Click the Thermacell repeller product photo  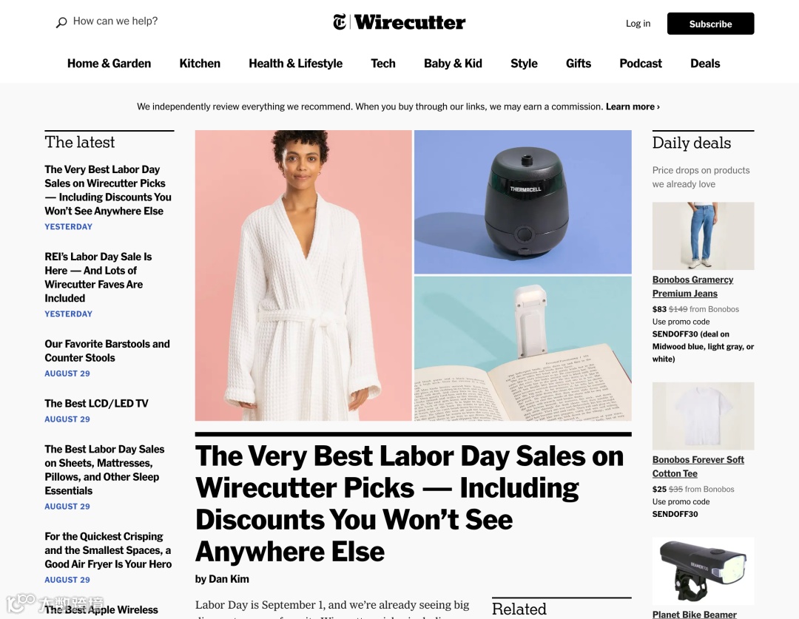pyautogui.click(x=523, y=202)
